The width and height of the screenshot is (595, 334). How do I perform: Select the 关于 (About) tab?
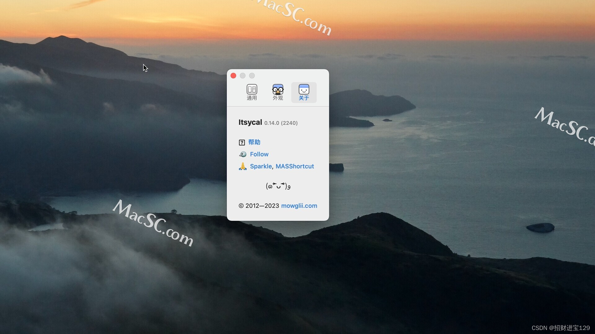point(304,92)
